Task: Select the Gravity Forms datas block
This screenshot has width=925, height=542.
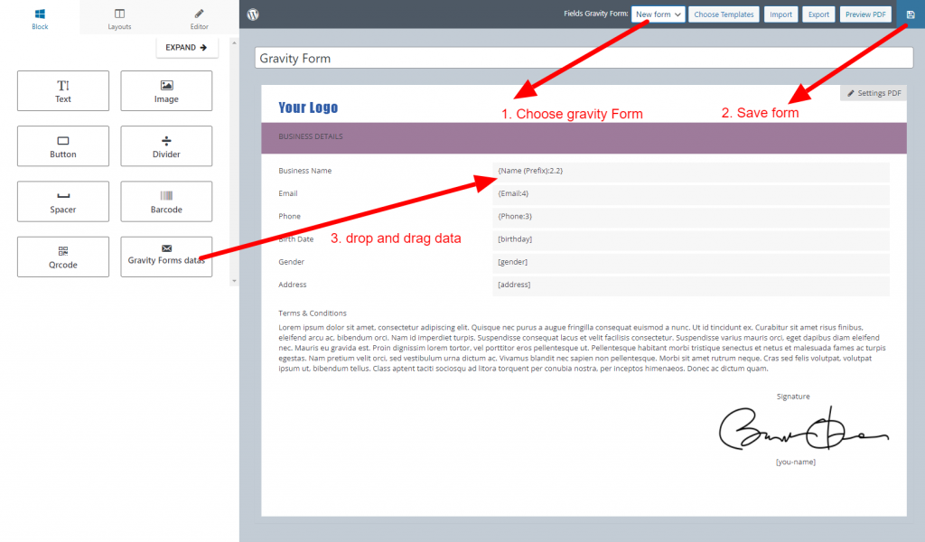Action: 166,257
